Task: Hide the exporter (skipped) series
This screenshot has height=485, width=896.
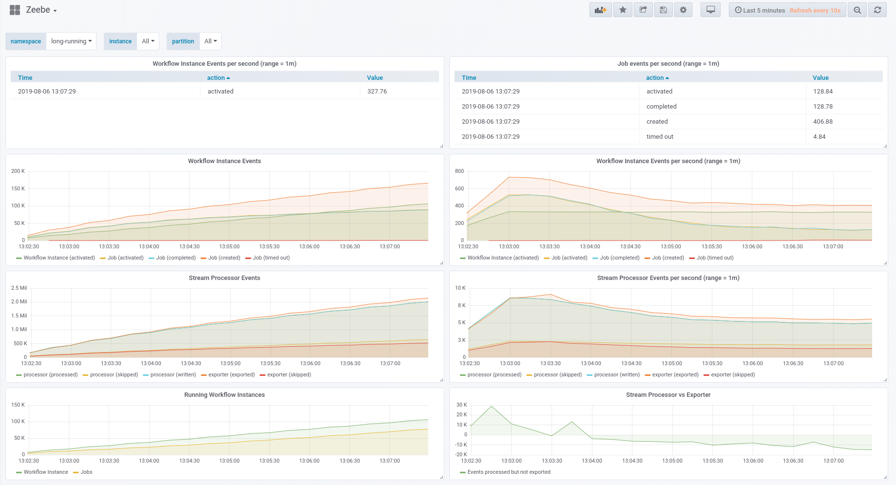Action: click(289, 374)
